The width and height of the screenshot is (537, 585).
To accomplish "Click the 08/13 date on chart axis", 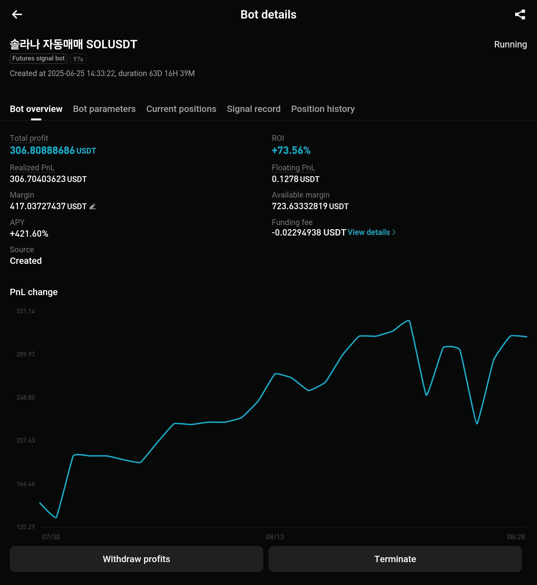I will 275,537.
